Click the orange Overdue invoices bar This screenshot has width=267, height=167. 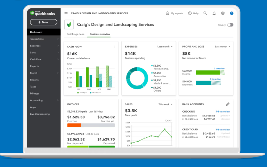pyautogui.click(x=74, y=125)
